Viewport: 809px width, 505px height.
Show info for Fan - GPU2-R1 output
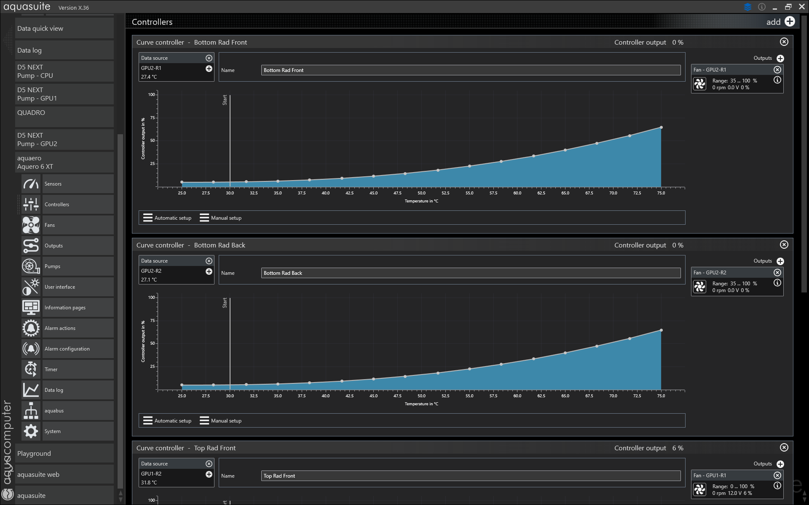coord(777,80)
